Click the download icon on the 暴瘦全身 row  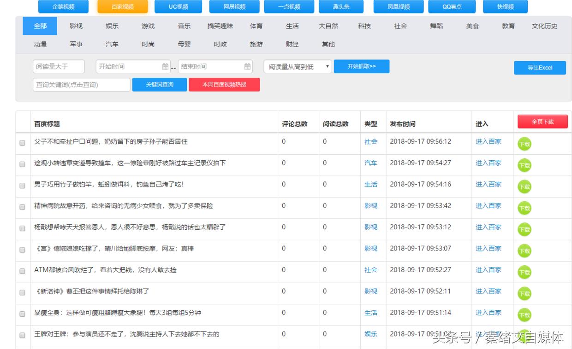coord(524,314)
